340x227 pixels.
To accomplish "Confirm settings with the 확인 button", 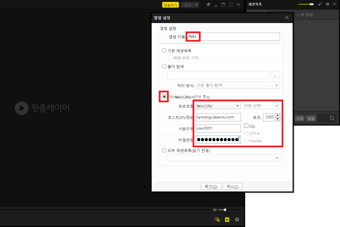I will point(211,186).
